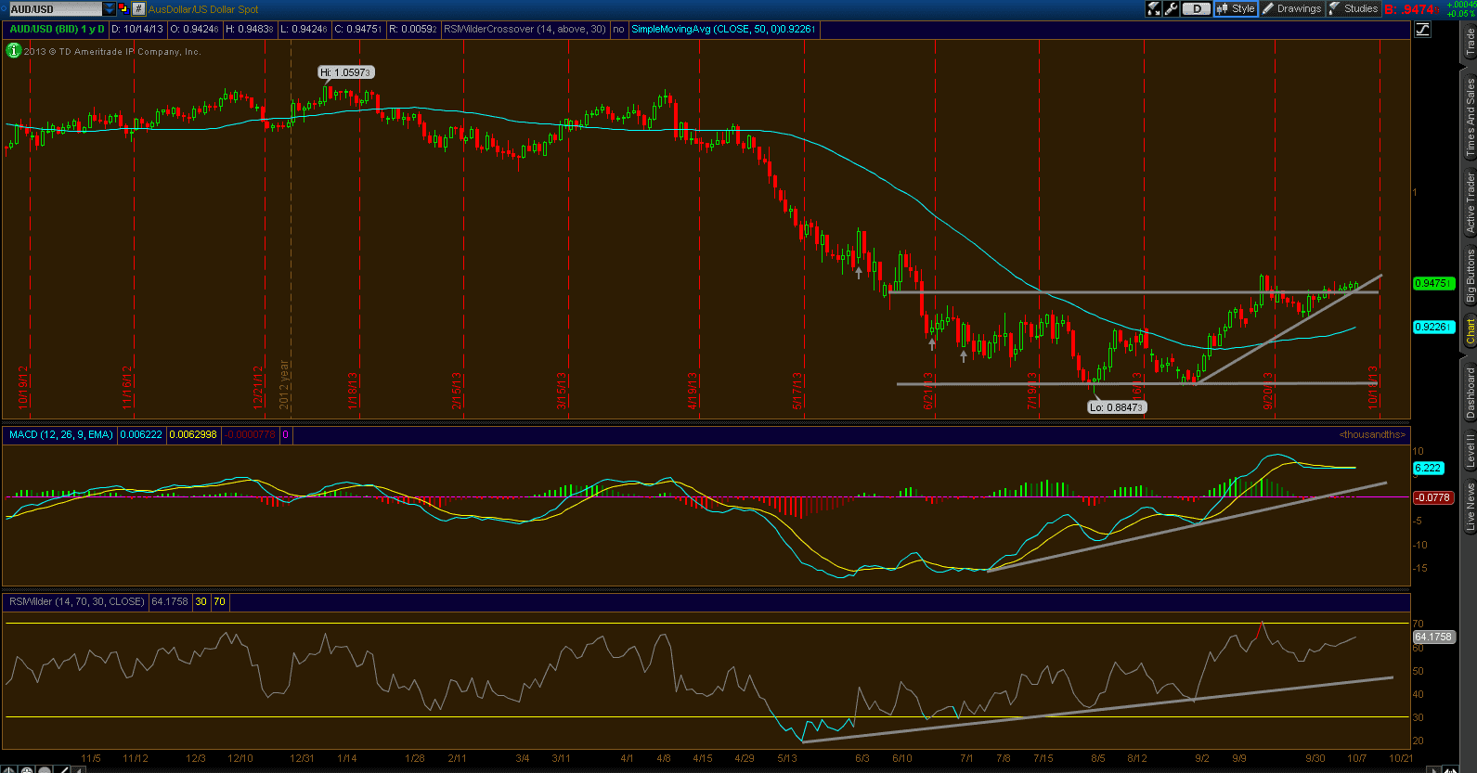
Task: Expand the MACD (12, 26, 9, EMA) study label
Action: pos(61,434)
